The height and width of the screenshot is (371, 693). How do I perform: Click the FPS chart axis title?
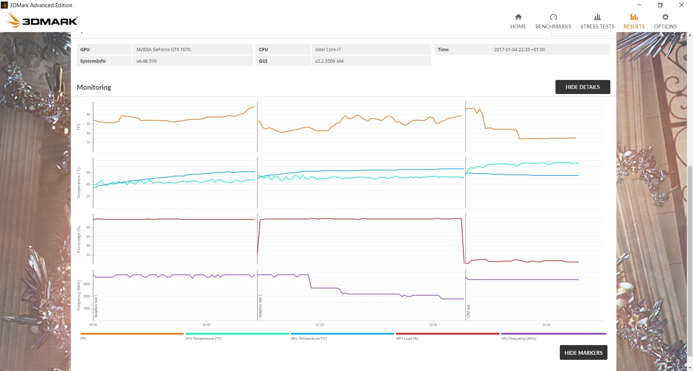79,127
